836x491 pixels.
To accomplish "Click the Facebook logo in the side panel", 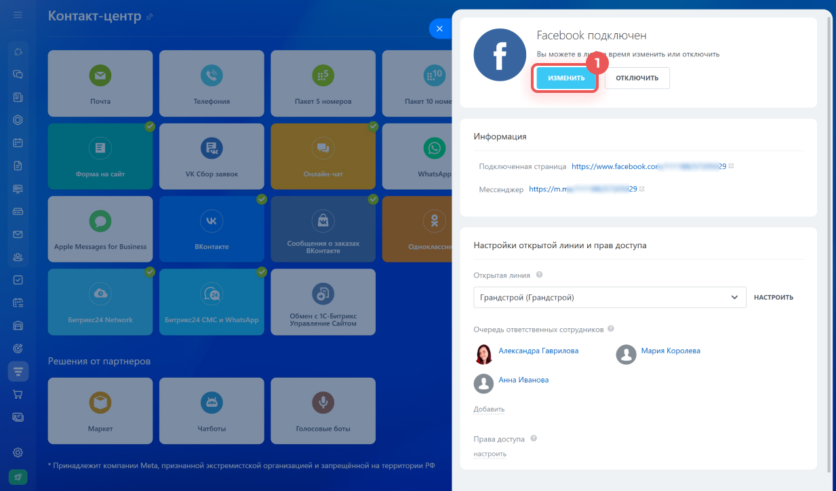I will click(x=500, y=55).
